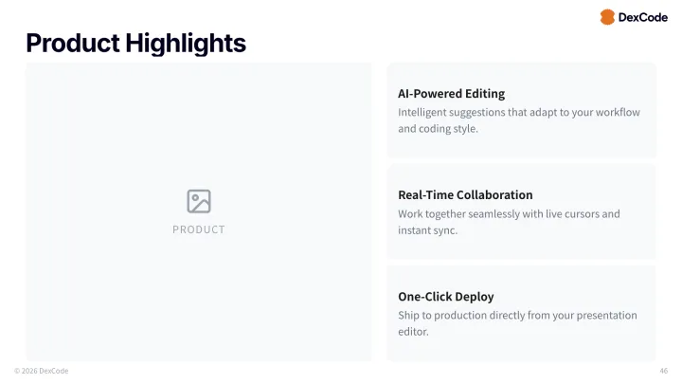682x384 pixels.
Task: Select the 'Work together seamlessly' text line
Action: (509, 213)
